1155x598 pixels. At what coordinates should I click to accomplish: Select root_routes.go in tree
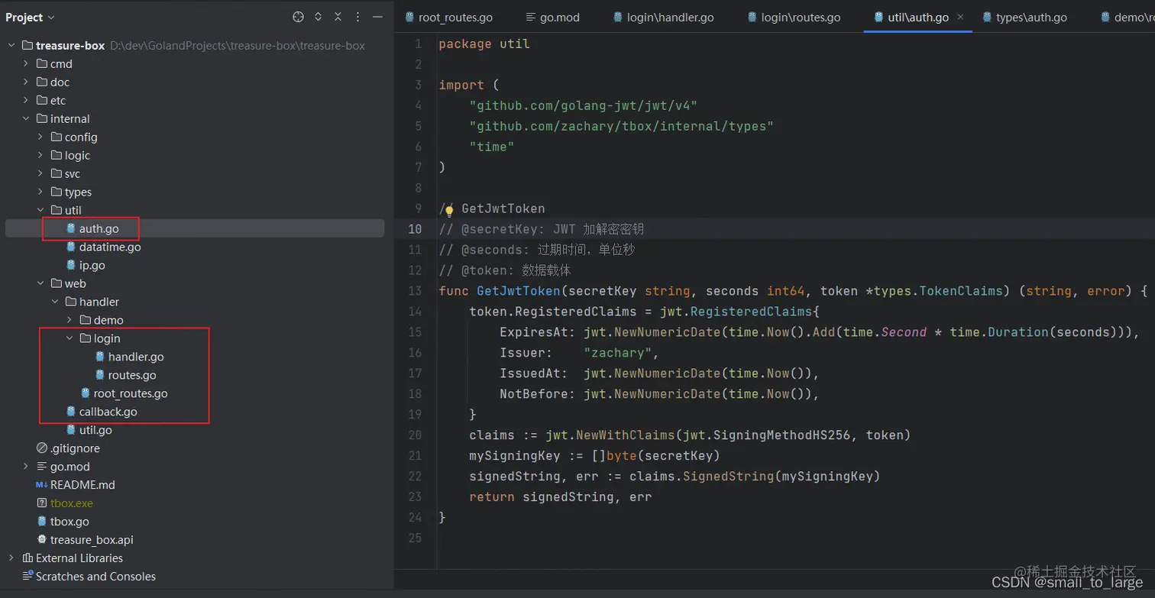pyautogui.click(x=131, y=393)
